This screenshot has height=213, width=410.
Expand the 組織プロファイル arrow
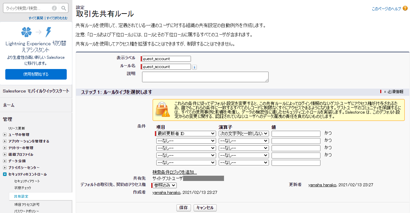pos(5,155)
